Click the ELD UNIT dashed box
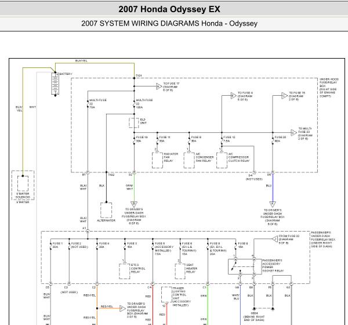 click(134, 123)
